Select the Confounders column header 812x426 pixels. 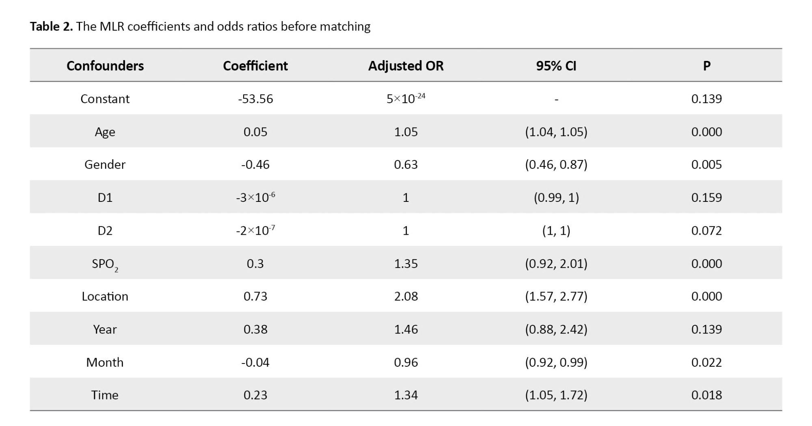coord(105,66)
